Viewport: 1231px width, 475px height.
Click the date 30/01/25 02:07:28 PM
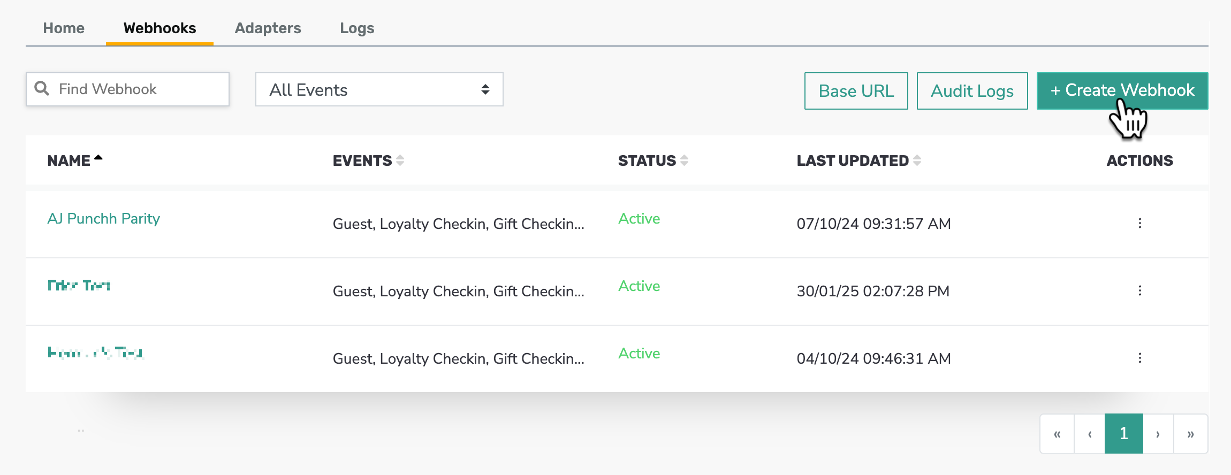point(873,291)
